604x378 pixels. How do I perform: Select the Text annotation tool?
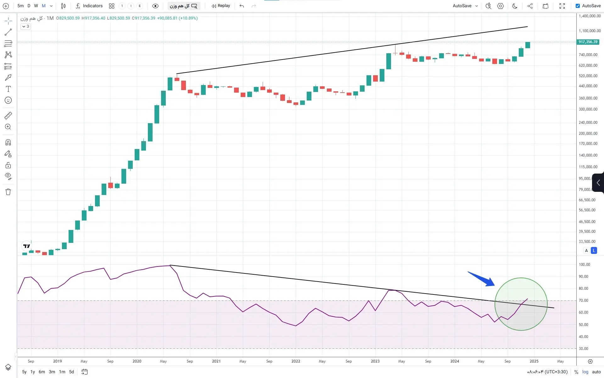coord(8,89)
